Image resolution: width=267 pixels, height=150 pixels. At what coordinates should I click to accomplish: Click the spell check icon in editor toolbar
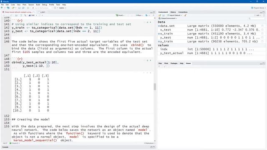pyautogui.click(x=21, y=15)
